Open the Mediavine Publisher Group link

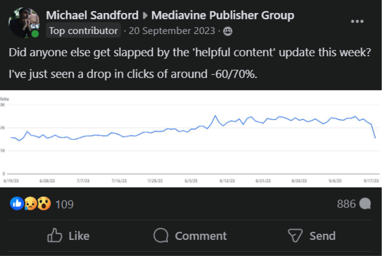tap(223, 16)
